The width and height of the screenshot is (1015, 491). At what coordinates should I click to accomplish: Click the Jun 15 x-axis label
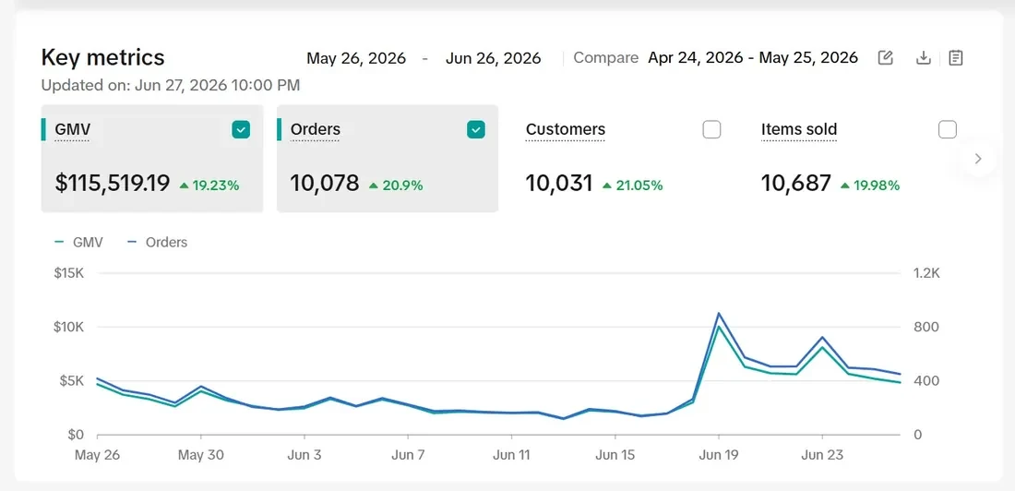(615, 455)
